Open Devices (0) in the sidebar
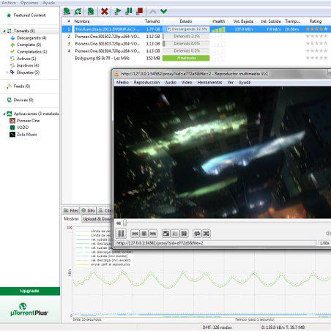Screen dimensions: 331x331 23,100
